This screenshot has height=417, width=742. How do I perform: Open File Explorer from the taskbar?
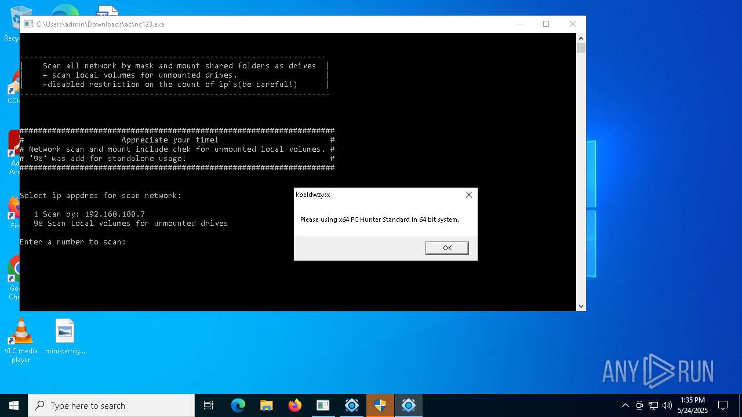tap(267, 405)
